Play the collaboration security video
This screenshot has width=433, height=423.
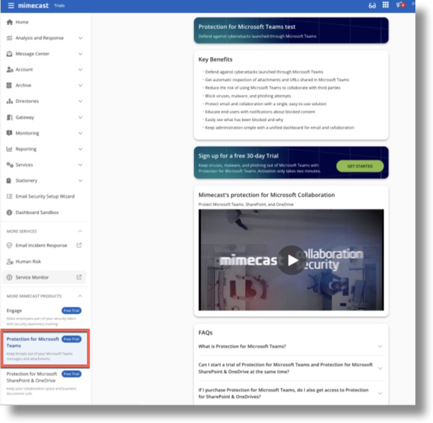291,261
